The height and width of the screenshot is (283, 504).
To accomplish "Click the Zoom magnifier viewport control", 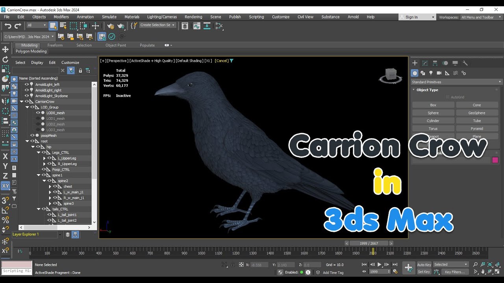I will point(475,265).
